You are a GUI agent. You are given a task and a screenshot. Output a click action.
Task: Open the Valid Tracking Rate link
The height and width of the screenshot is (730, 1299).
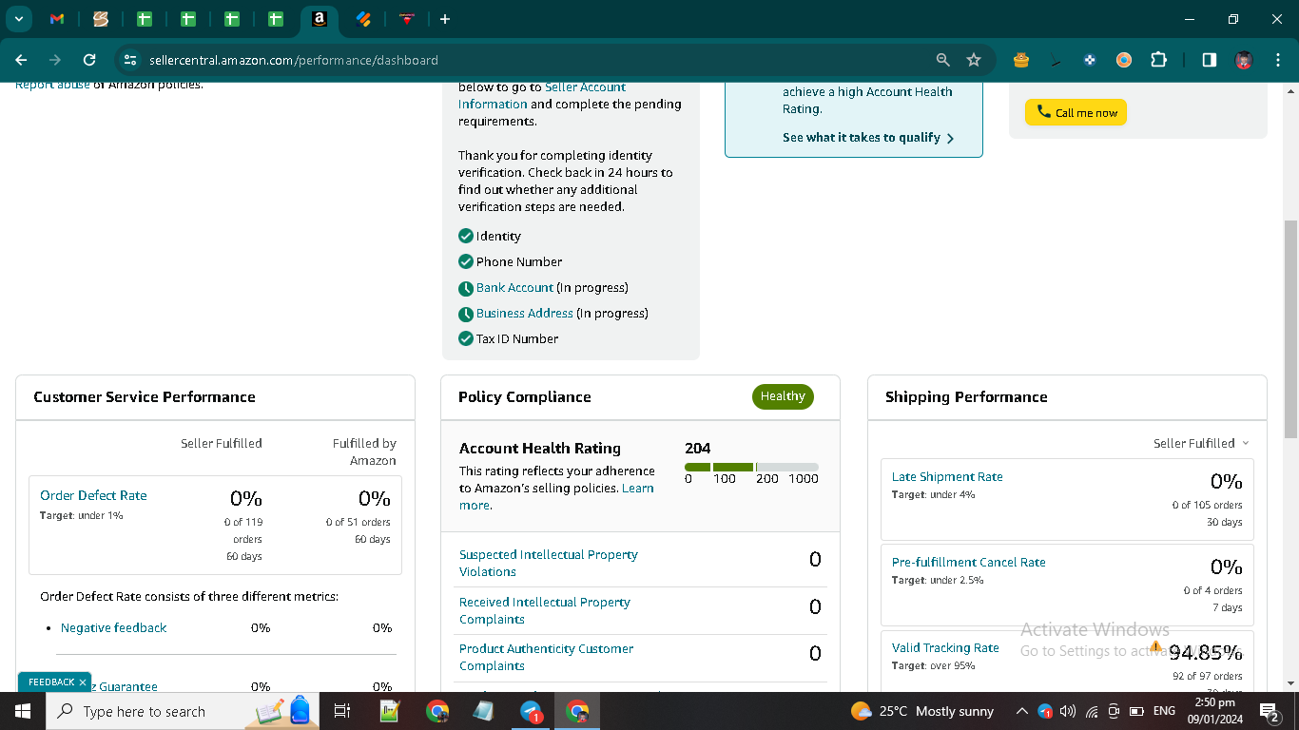[945, 647]
